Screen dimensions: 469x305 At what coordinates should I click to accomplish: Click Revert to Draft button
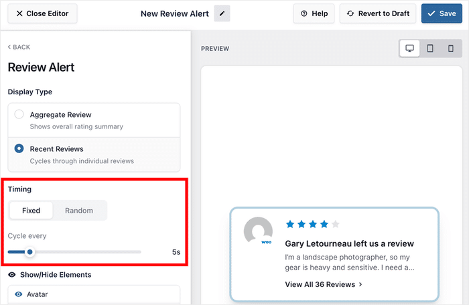point(378,13)
